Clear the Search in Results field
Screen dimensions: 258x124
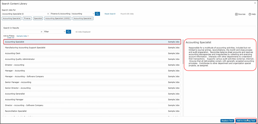pyautogui.click(x=42, y=32)
